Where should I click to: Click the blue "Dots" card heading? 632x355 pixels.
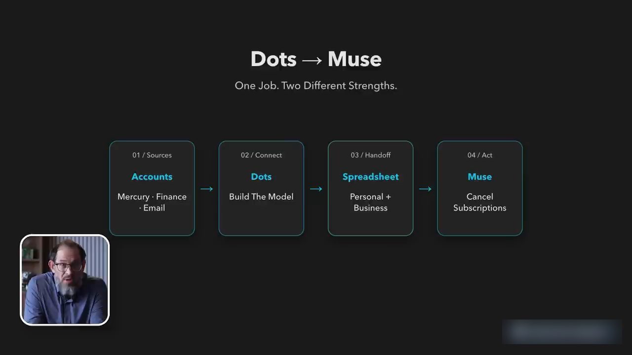tap(261, 177)
